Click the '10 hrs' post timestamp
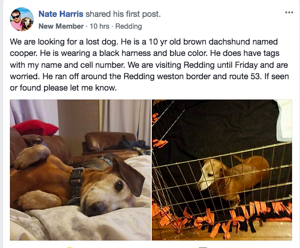The image size is (300, 248). pyautogui.click(x=99, y=26)
